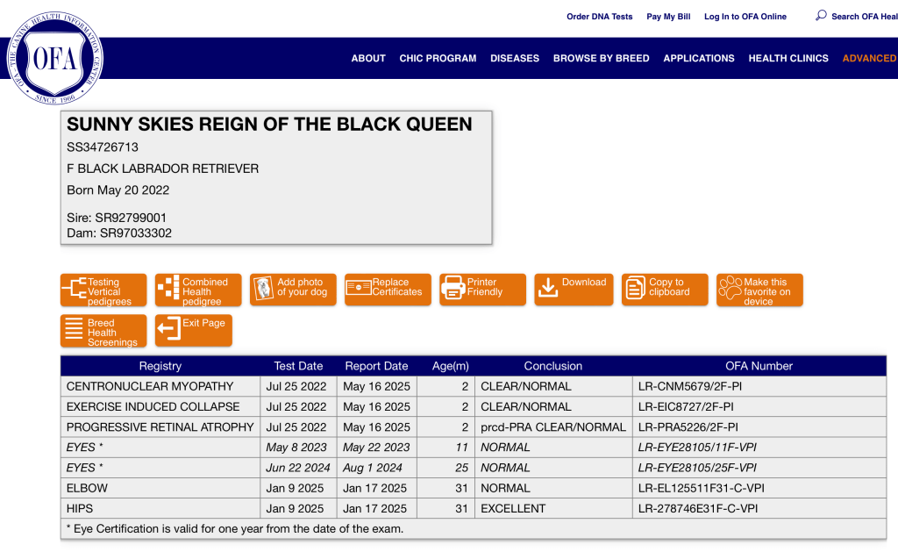Open the CHIC PROGRAM menu item
Screen dimensions: 898x552
tap(438, 59)
